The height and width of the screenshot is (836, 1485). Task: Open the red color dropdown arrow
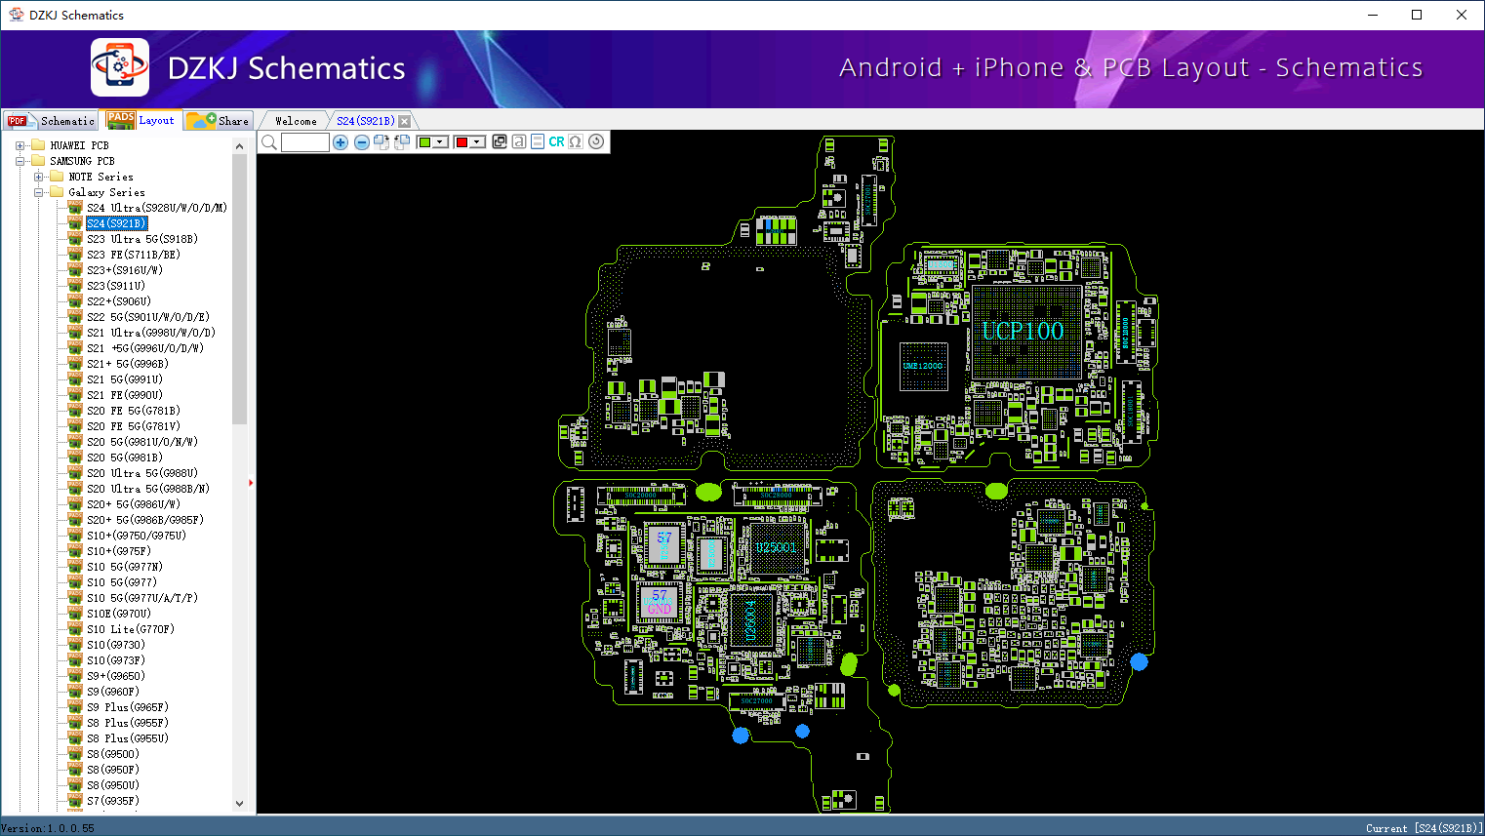point(477,142)
